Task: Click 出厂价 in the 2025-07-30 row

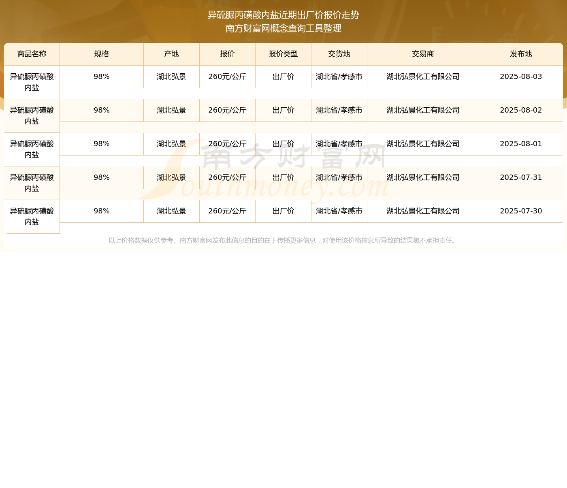Action: click(x=283, y=211)
